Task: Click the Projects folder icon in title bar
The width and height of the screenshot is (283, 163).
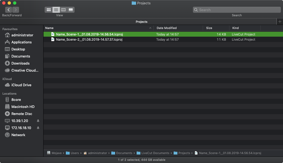Action: (x=134, y=3)
